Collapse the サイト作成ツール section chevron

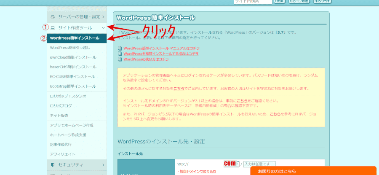tap(103, 28)
